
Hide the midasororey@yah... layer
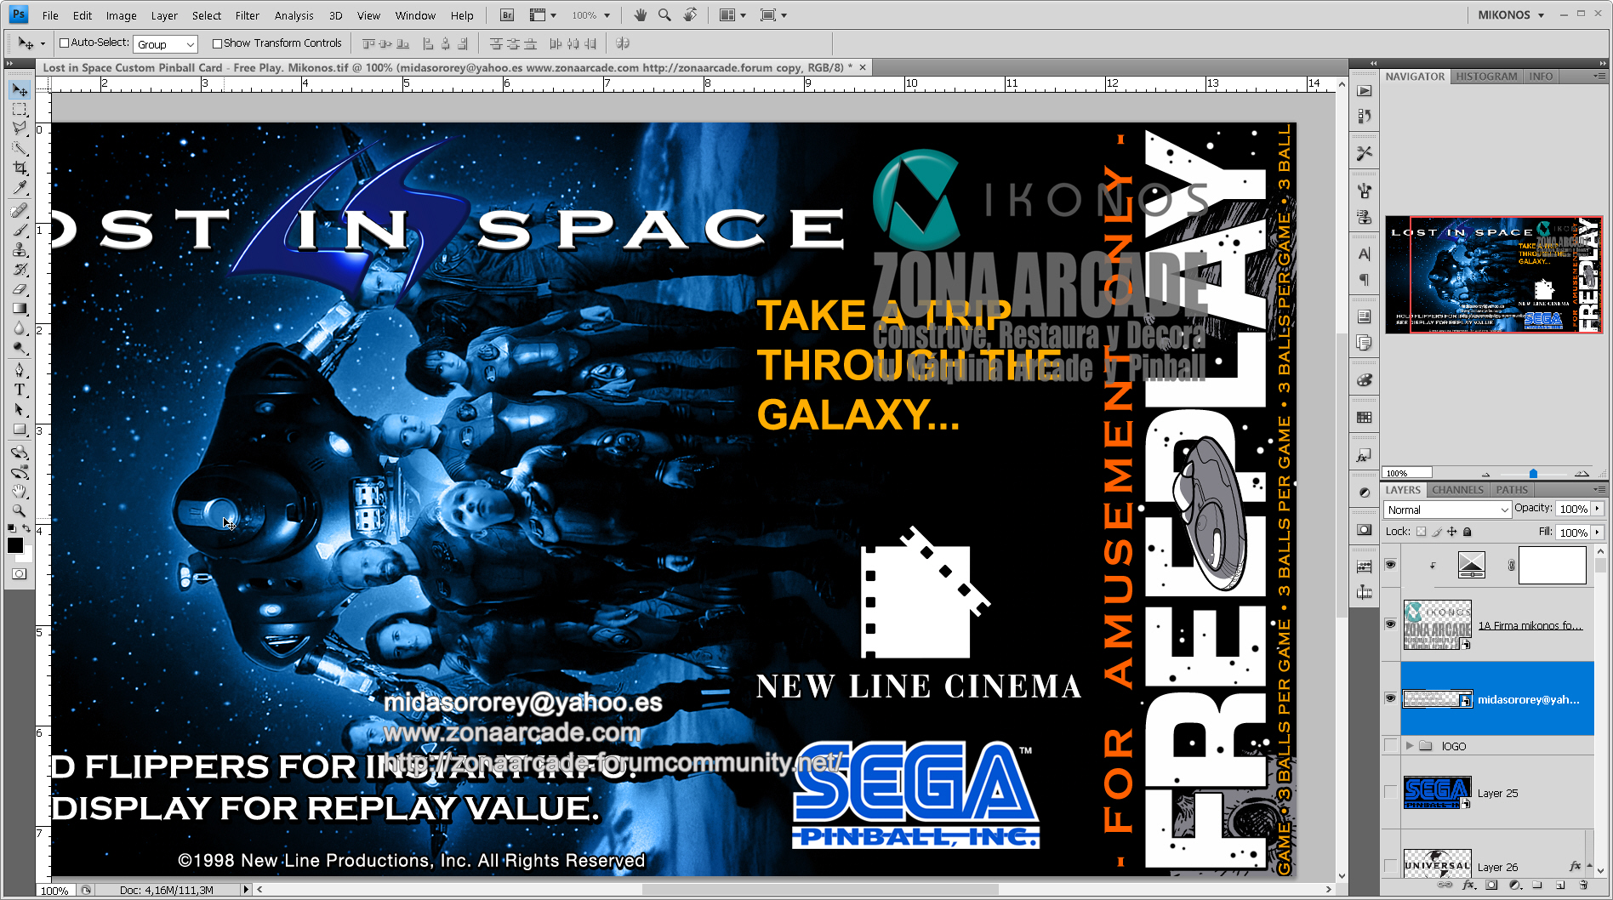tap(1390, 698)
